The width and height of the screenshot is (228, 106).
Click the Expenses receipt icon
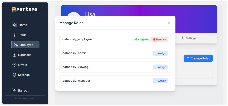15,55
